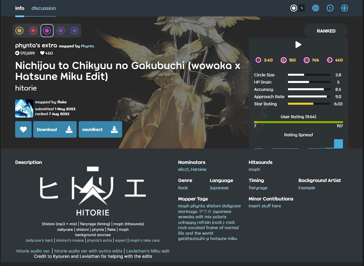Click the '6.03' star rating value
The width and height of the screenshot is (364, 266).
tap(338, 104)
